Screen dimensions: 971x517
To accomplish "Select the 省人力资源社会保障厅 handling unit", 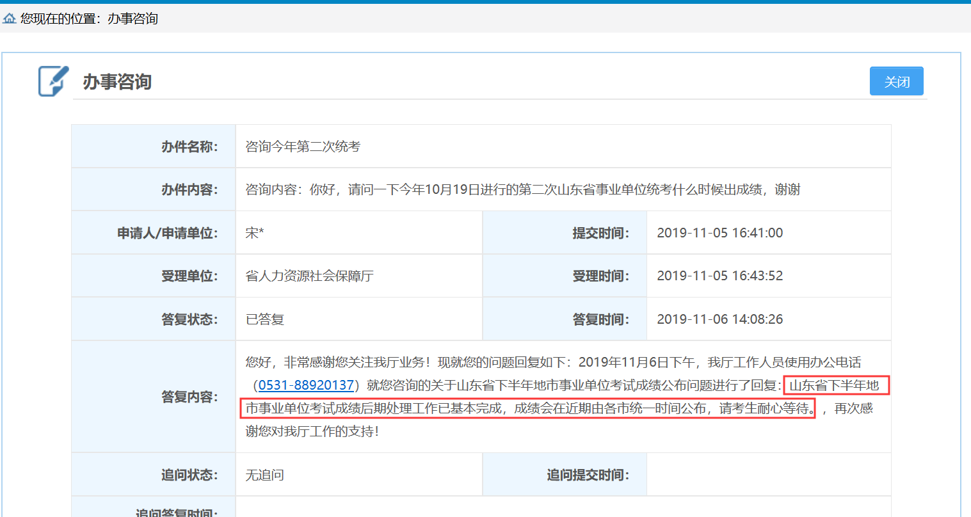I will [x=309, y=276].
